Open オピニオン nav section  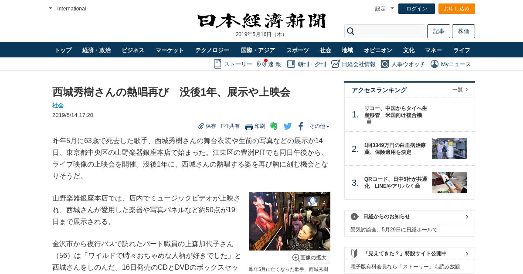[378, 50]
